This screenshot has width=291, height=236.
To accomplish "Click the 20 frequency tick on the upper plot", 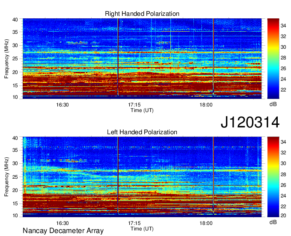I will [x=15, y=72].
